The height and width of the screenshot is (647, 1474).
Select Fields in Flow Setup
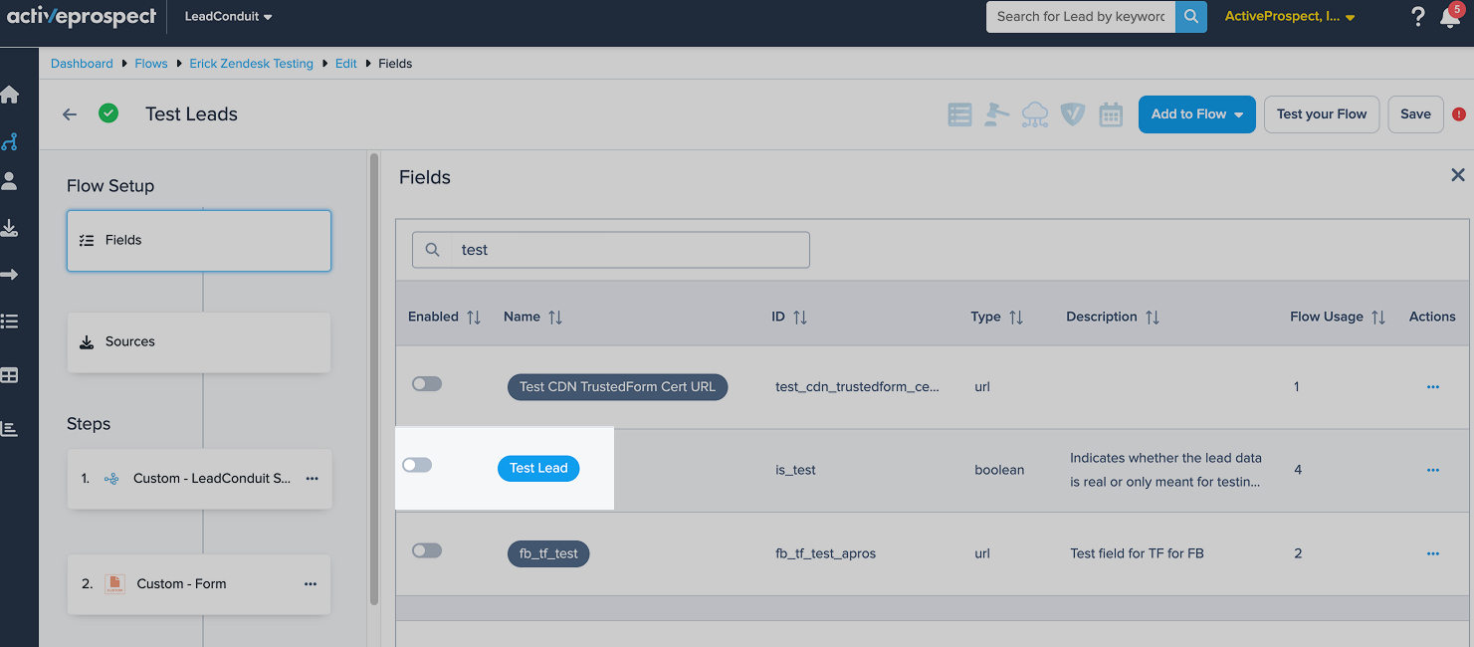click(198, 240)
